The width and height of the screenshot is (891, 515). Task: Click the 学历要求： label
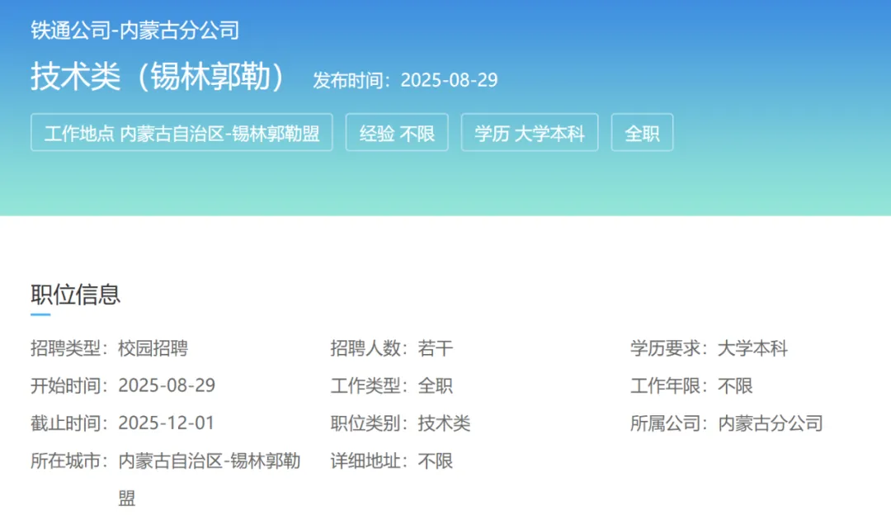pyautogui.click(x=669, y=348)
